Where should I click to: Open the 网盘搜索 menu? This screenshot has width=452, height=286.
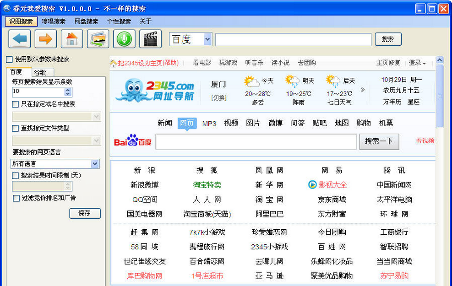[x=86, y=22]
